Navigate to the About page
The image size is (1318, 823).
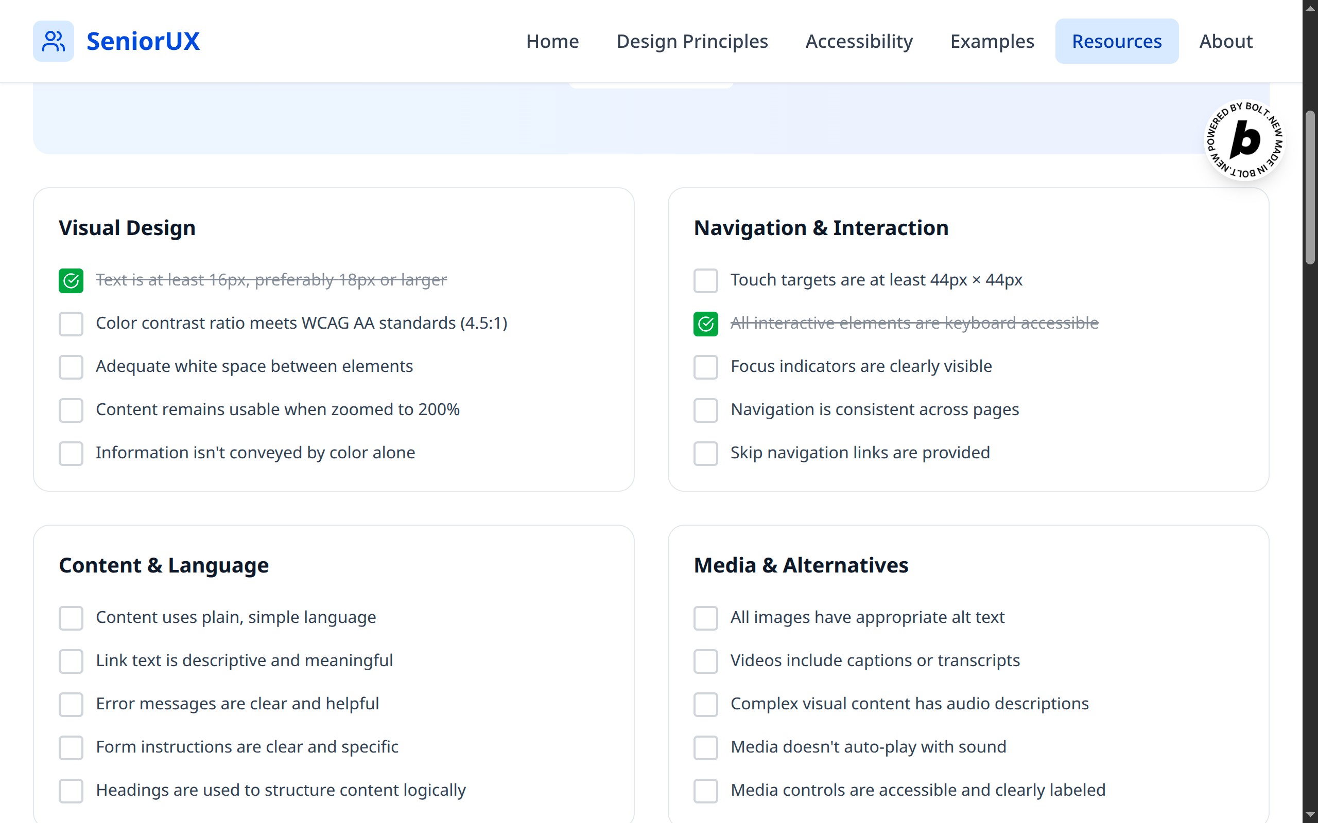1225,41
